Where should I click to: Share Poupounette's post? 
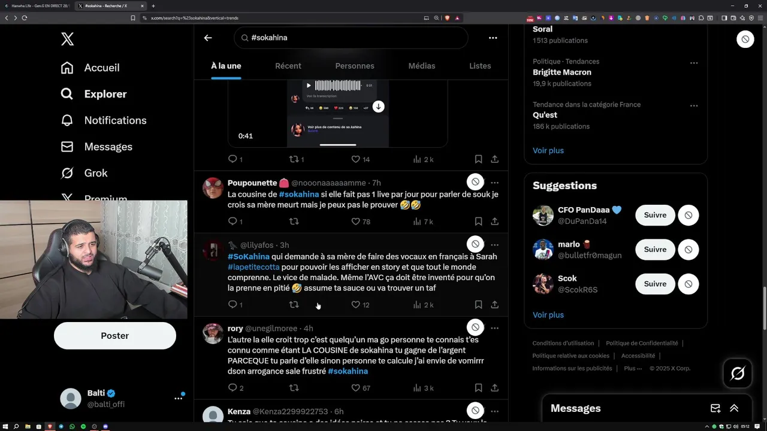(495, 221)
